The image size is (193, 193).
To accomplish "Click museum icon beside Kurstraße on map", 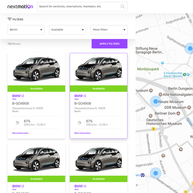I will 163,156.
